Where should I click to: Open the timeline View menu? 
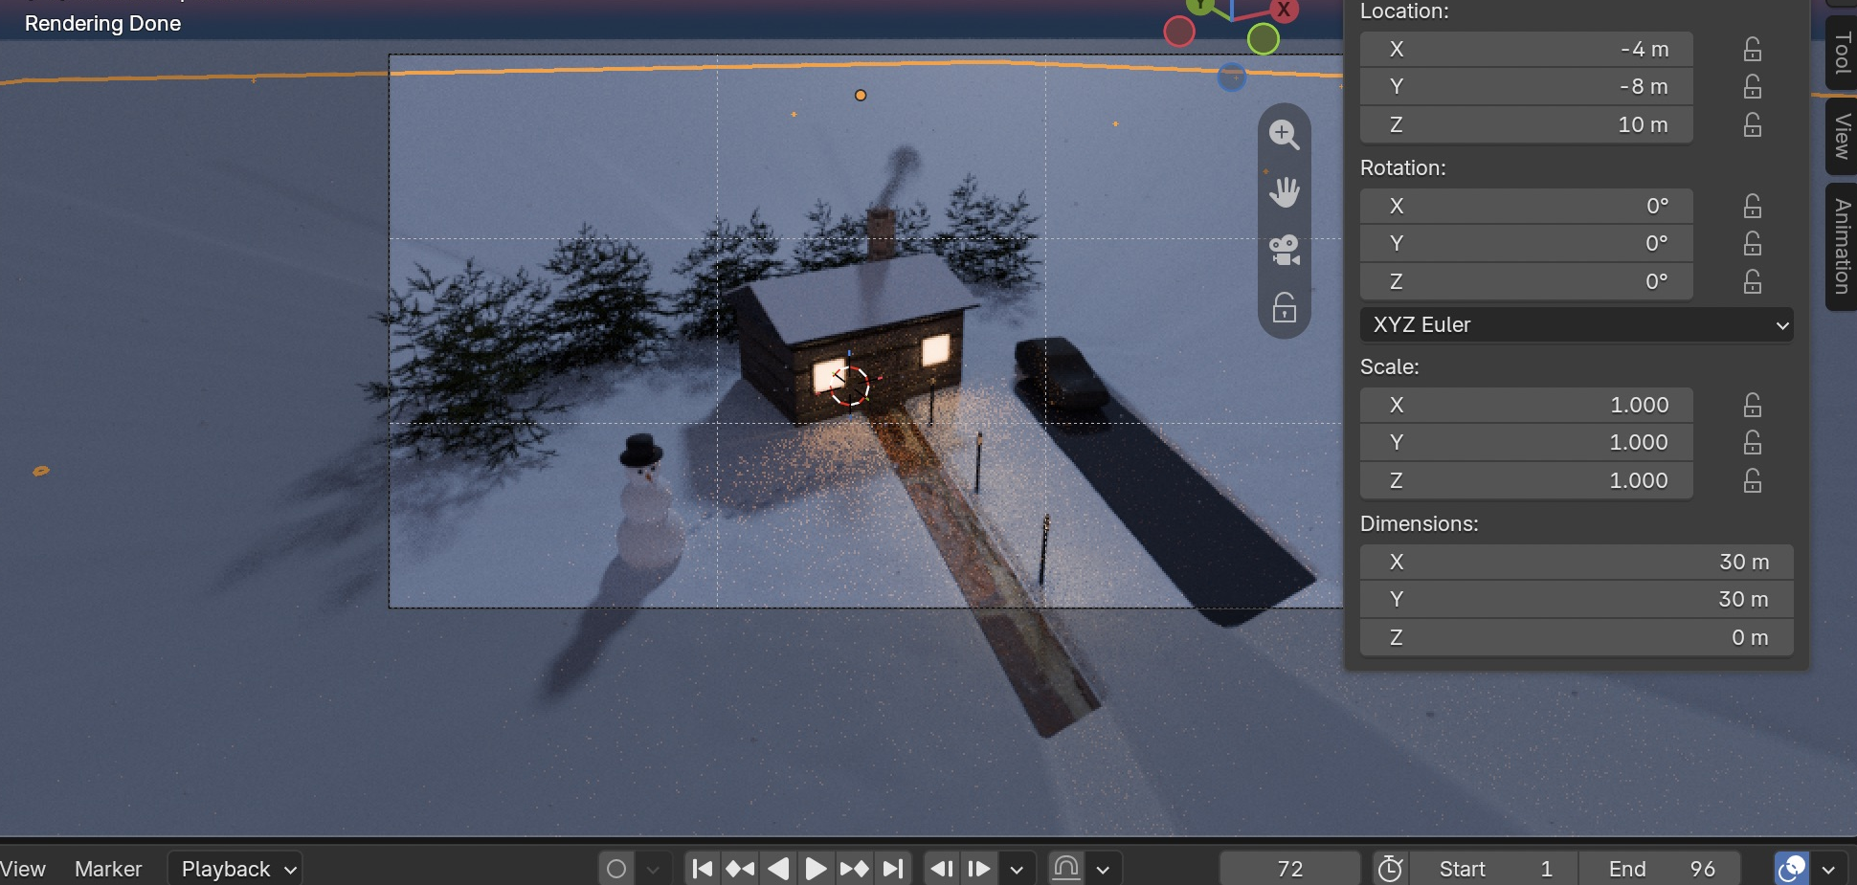[23, 869]
